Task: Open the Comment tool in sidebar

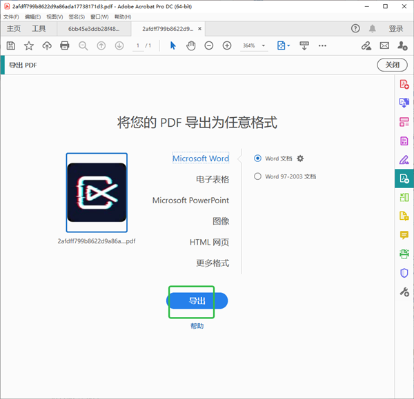Action: coord(404,235)
